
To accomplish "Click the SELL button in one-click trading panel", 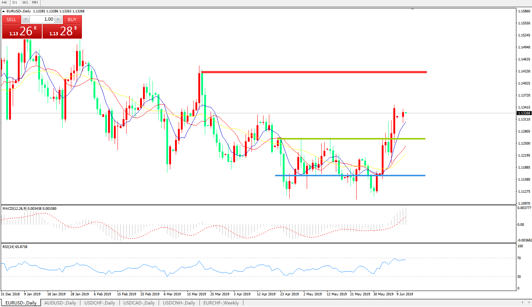I will 11,19.
